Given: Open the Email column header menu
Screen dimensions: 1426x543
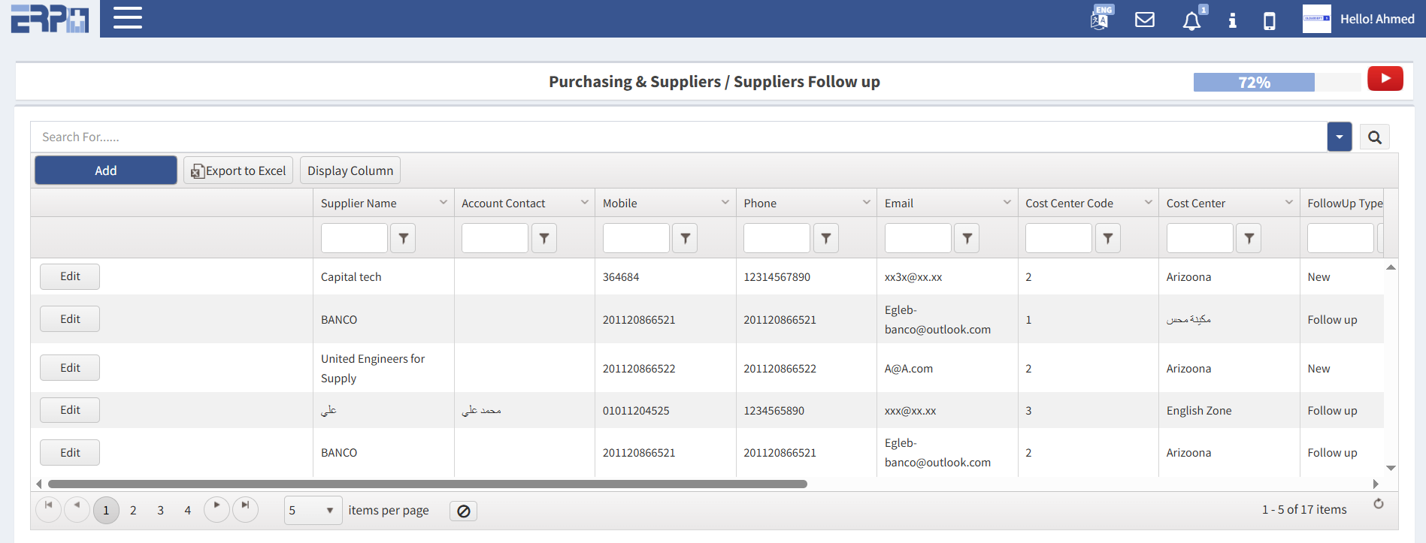Looking at the screenshot, I should [1007, 203].
